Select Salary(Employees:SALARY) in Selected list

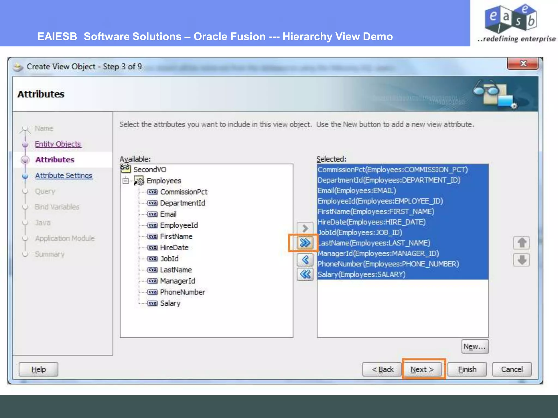(x=403, y=274)
